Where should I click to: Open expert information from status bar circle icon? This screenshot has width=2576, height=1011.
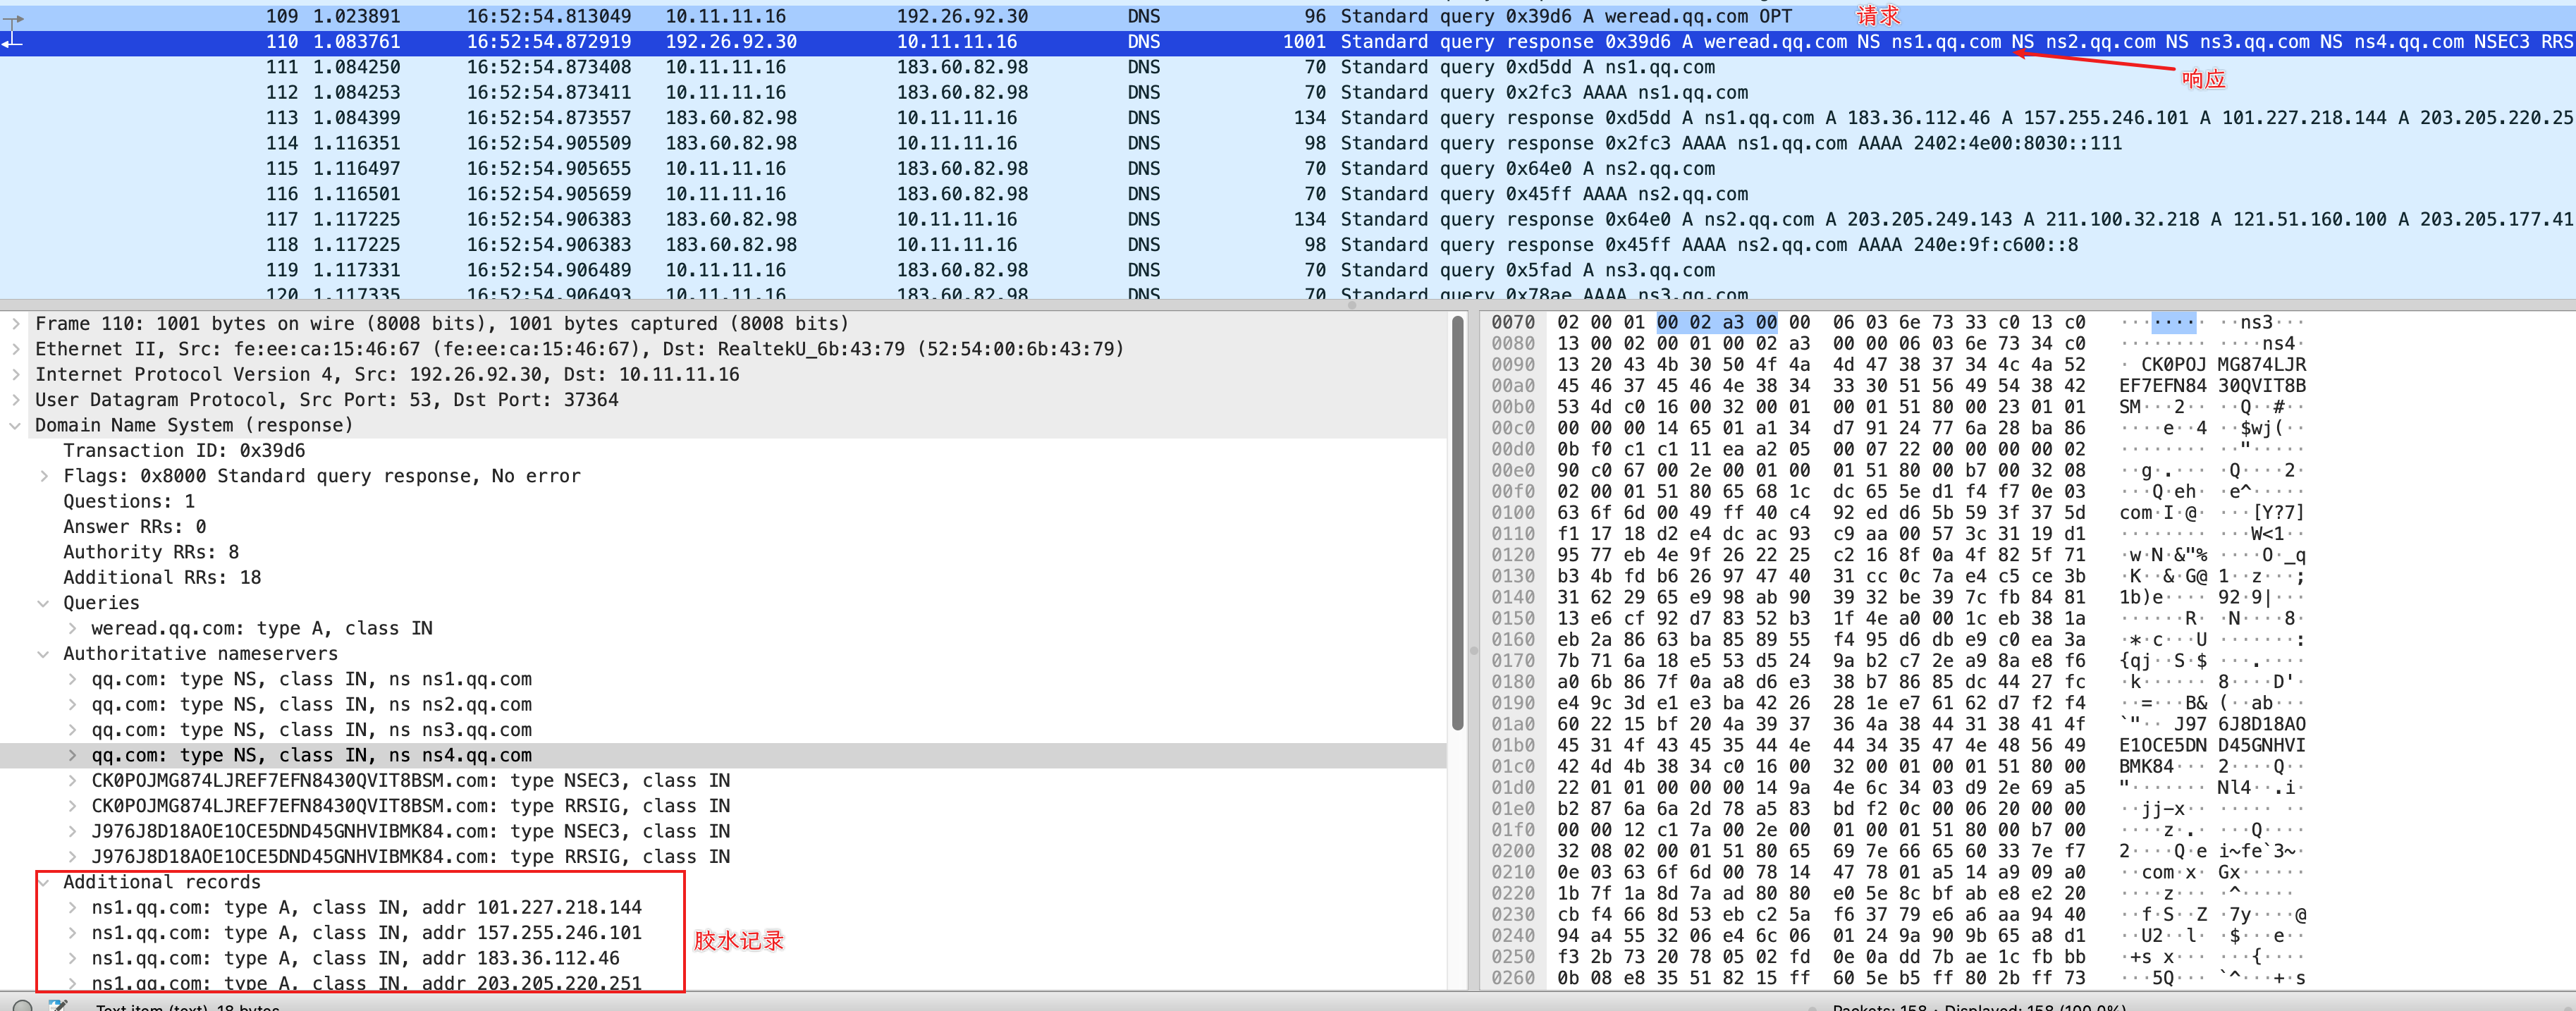click(x=22, y=1006)
